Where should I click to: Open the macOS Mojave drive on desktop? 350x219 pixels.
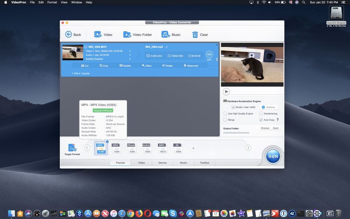click(336, 16)
